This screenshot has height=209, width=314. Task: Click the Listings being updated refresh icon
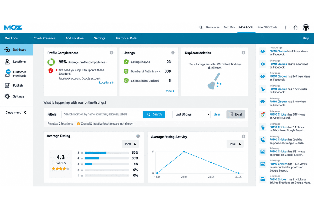coord(126,81)
